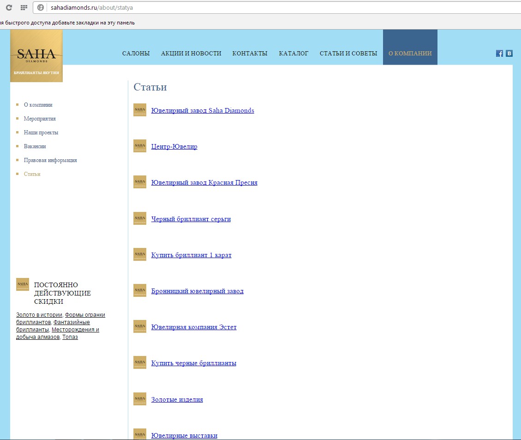Open the Каталог menu item

tap(294, 53)
